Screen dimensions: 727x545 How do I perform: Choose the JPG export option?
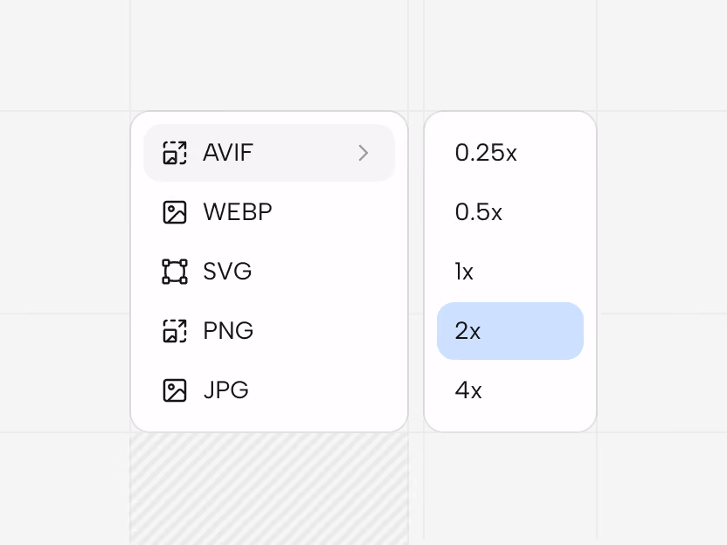[269, 390]
